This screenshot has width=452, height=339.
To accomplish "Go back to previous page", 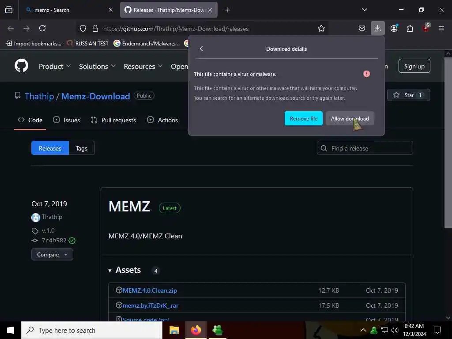I will [x=11, y=28].
